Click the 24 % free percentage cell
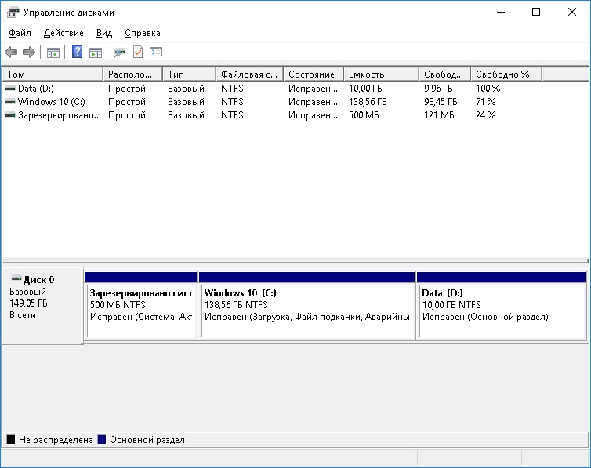The height and width of the screenshot is (468, 591). [485, 115]
